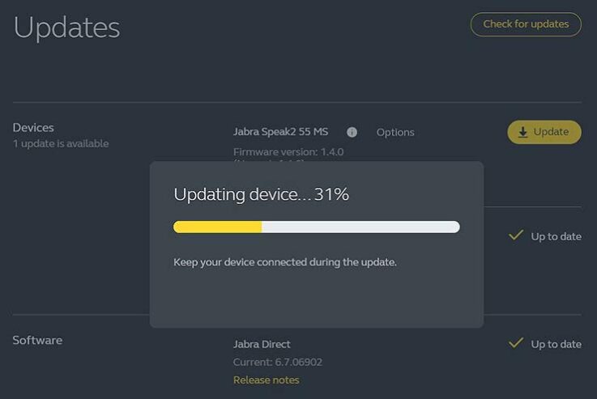Click the "Updating device... 31%" dialog title

point(261,194)
